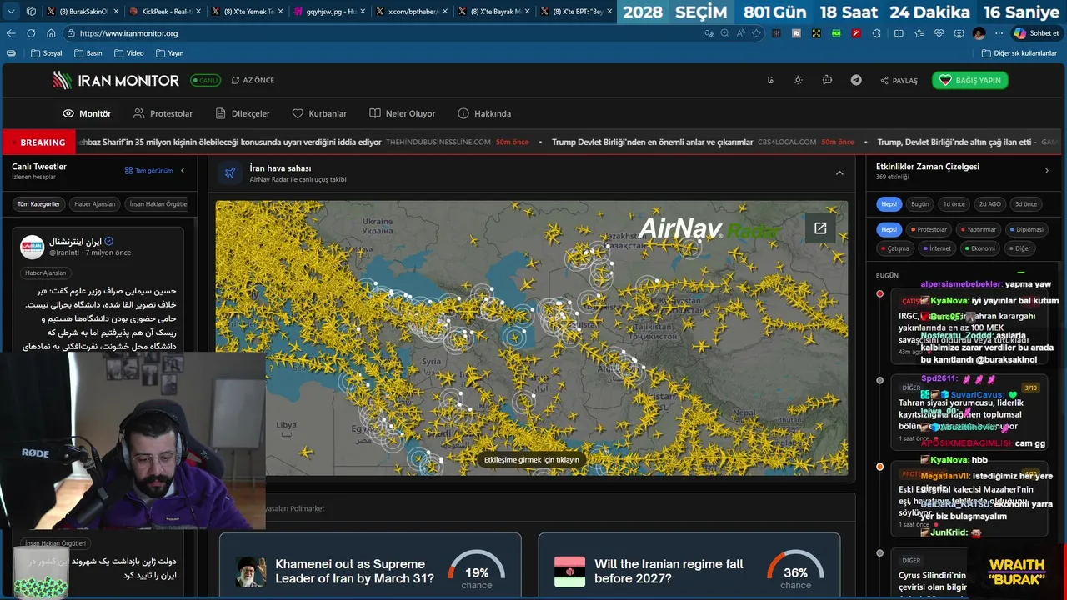Screen dimensions: 1067x600
Task: Click the browser back arrow
Action: coord(11,33)
